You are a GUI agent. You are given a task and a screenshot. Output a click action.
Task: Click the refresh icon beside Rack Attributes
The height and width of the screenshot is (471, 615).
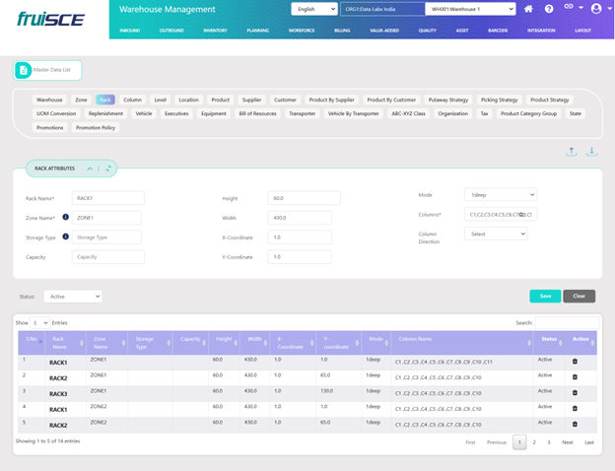coord(109,168)
